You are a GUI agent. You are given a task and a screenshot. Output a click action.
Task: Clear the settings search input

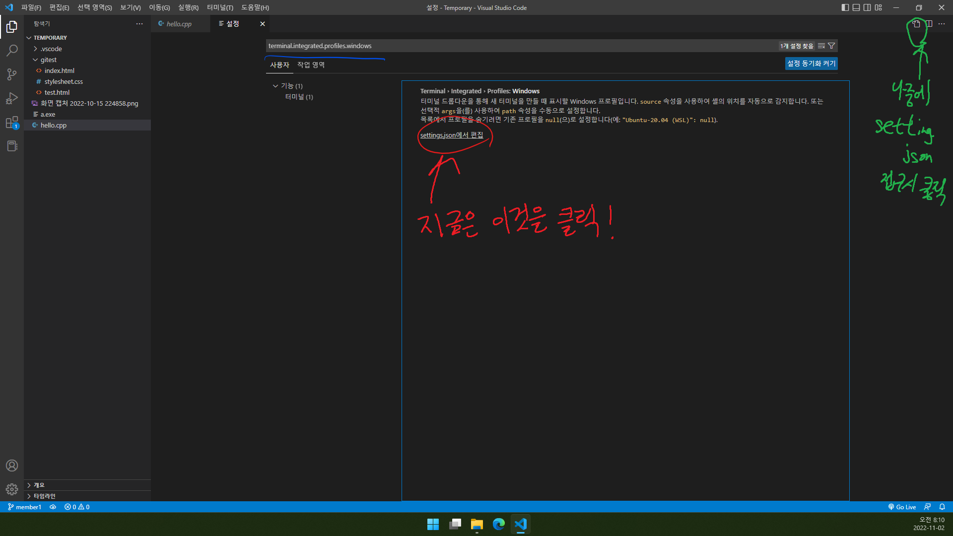coord(821,46)
